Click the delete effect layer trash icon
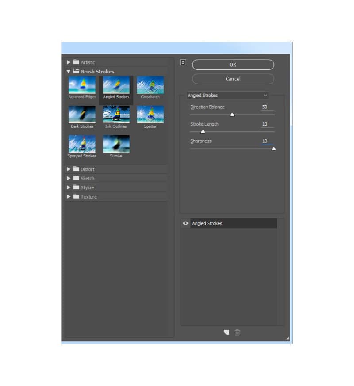Screen dimensions: 354x386 237,332
